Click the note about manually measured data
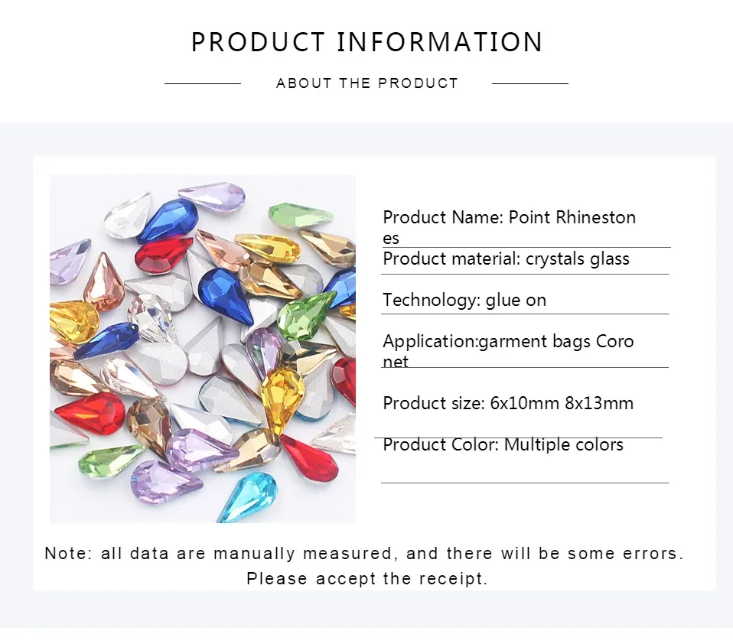 point(364,553)
